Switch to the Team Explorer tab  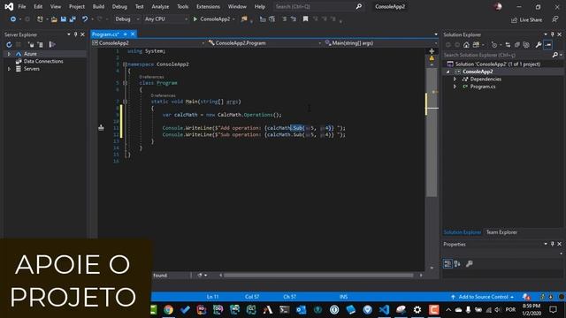coord(501,232)
